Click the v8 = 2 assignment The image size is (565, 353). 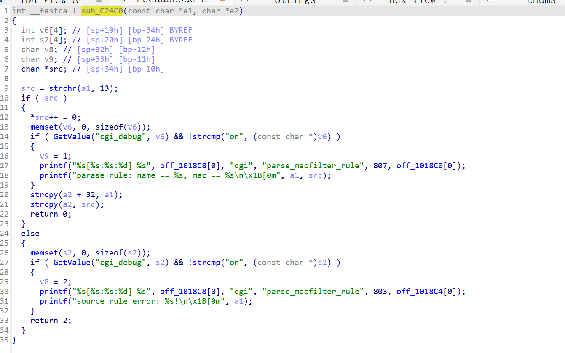pos(56,282)
